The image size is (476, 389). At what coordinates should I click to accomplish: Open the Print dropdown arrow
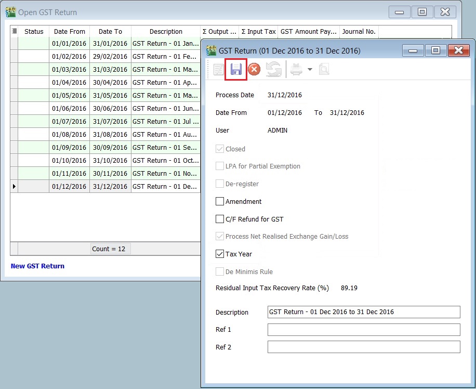[310, 70]
